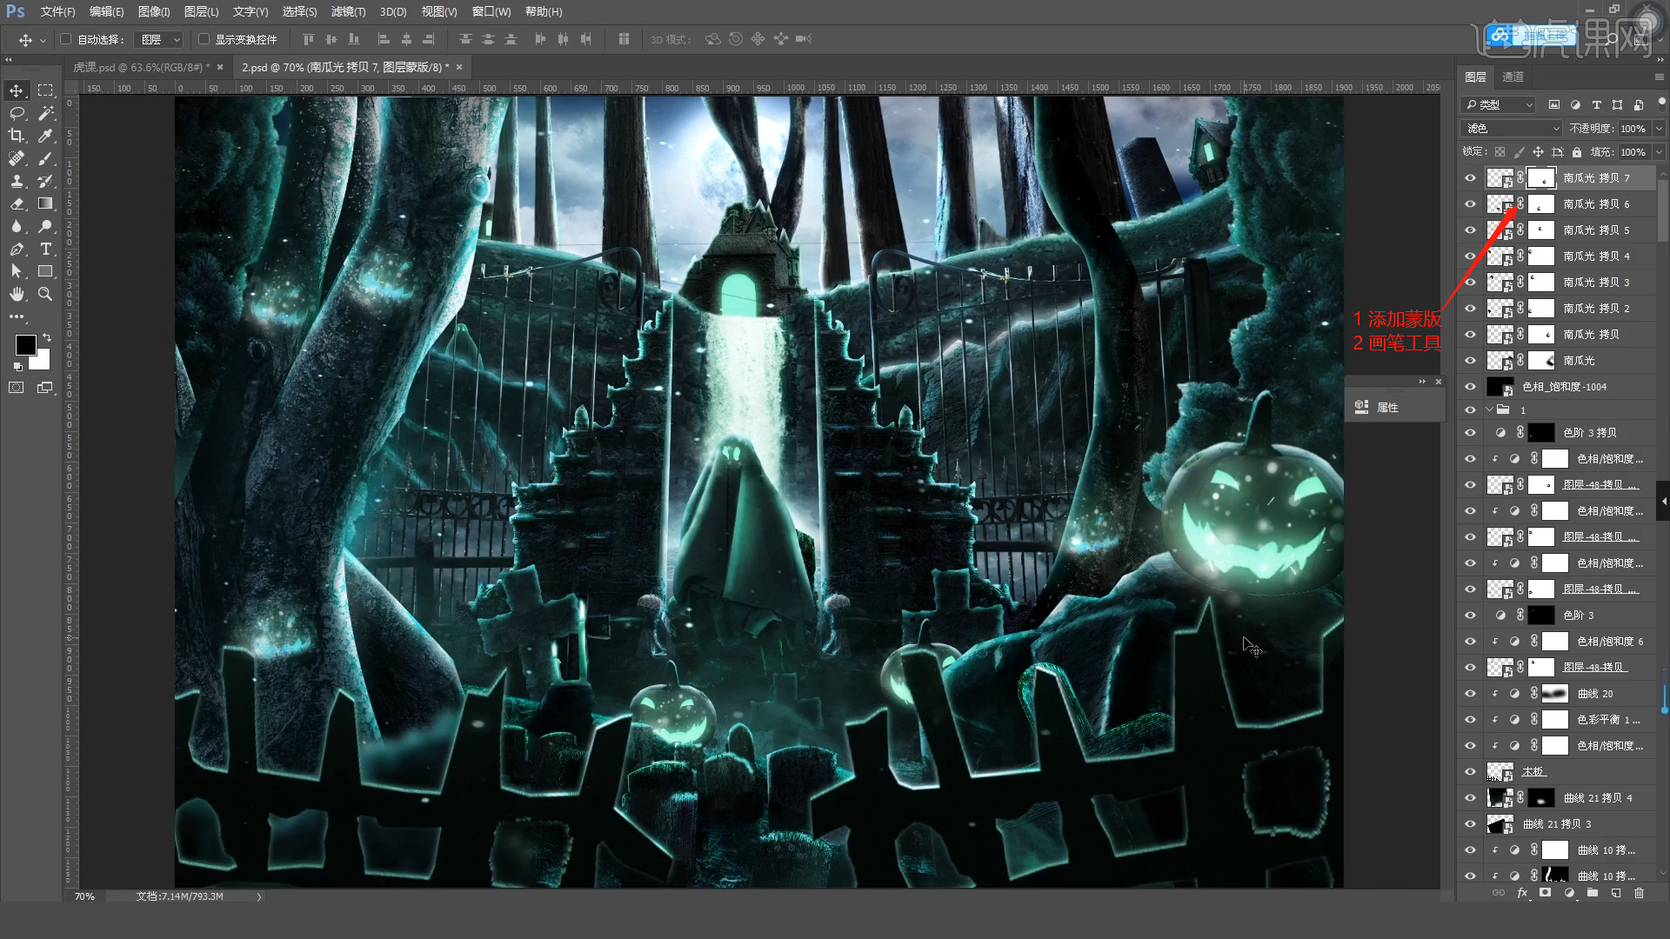This screenshot has width=1670, height=939.
Task: Click the delete layer trash icon
Action: [x=1640, y=893]
